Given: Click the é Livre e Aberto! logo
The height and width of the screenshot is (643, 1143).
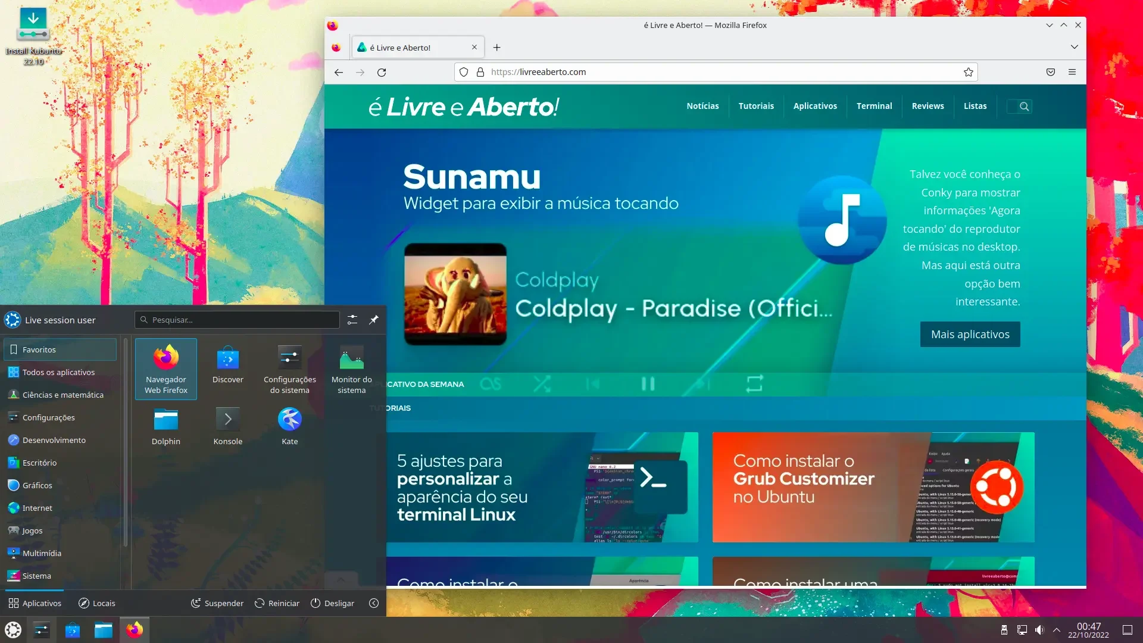Looking at the screenshot, I should point(463,107).
